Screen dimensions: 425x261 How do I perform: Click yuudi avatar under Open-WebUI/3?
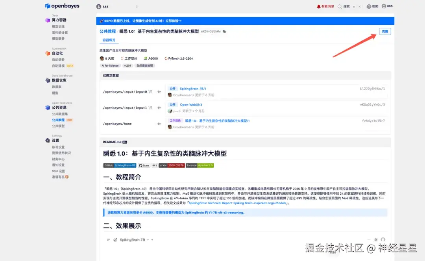[x=170, y=111]
